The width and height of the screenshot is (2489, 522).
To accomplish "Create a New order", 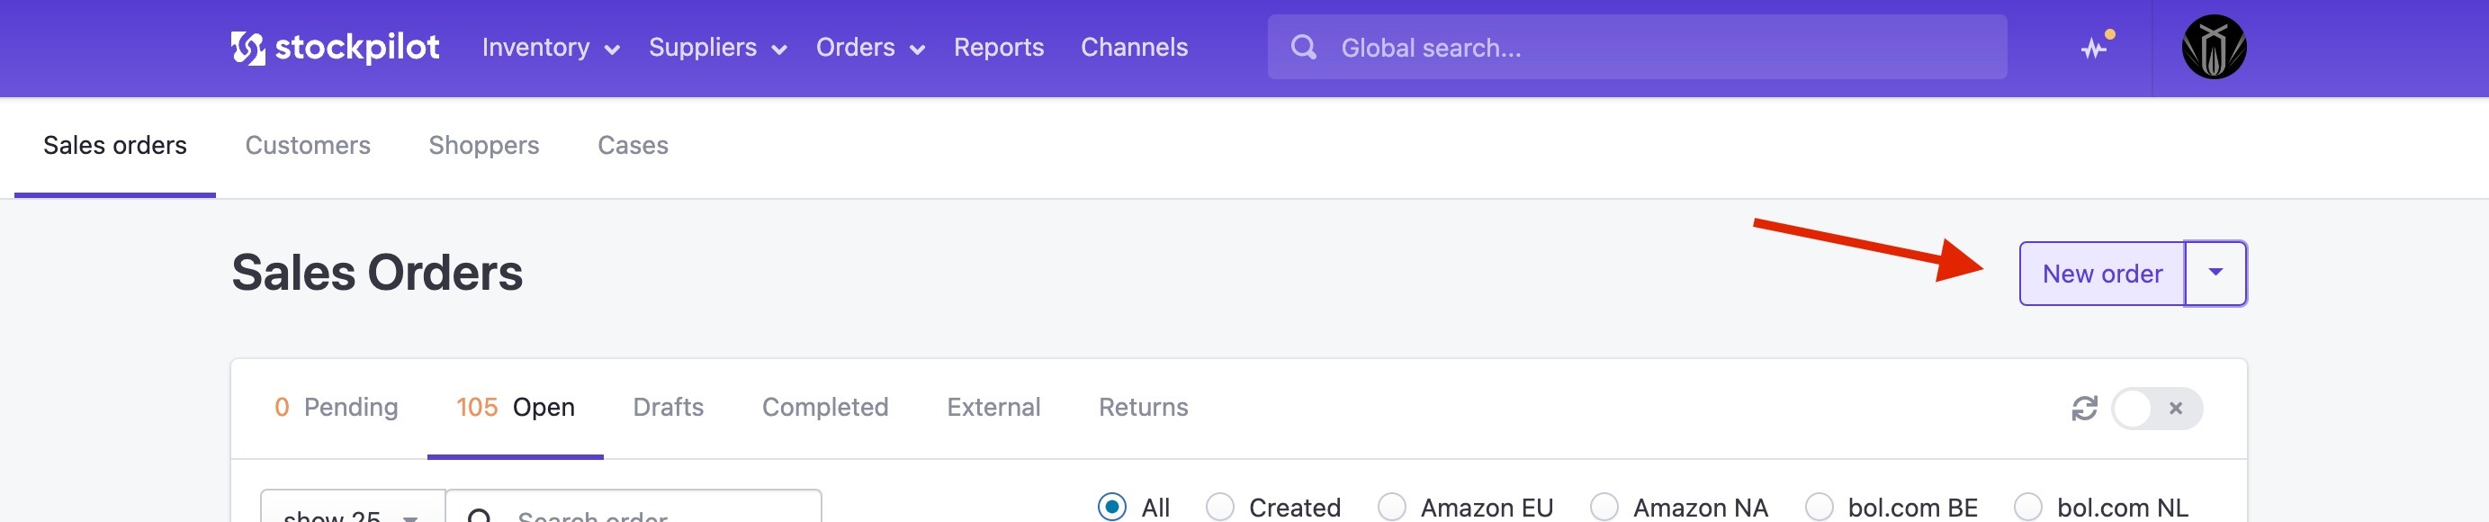I will point(2101,274).
